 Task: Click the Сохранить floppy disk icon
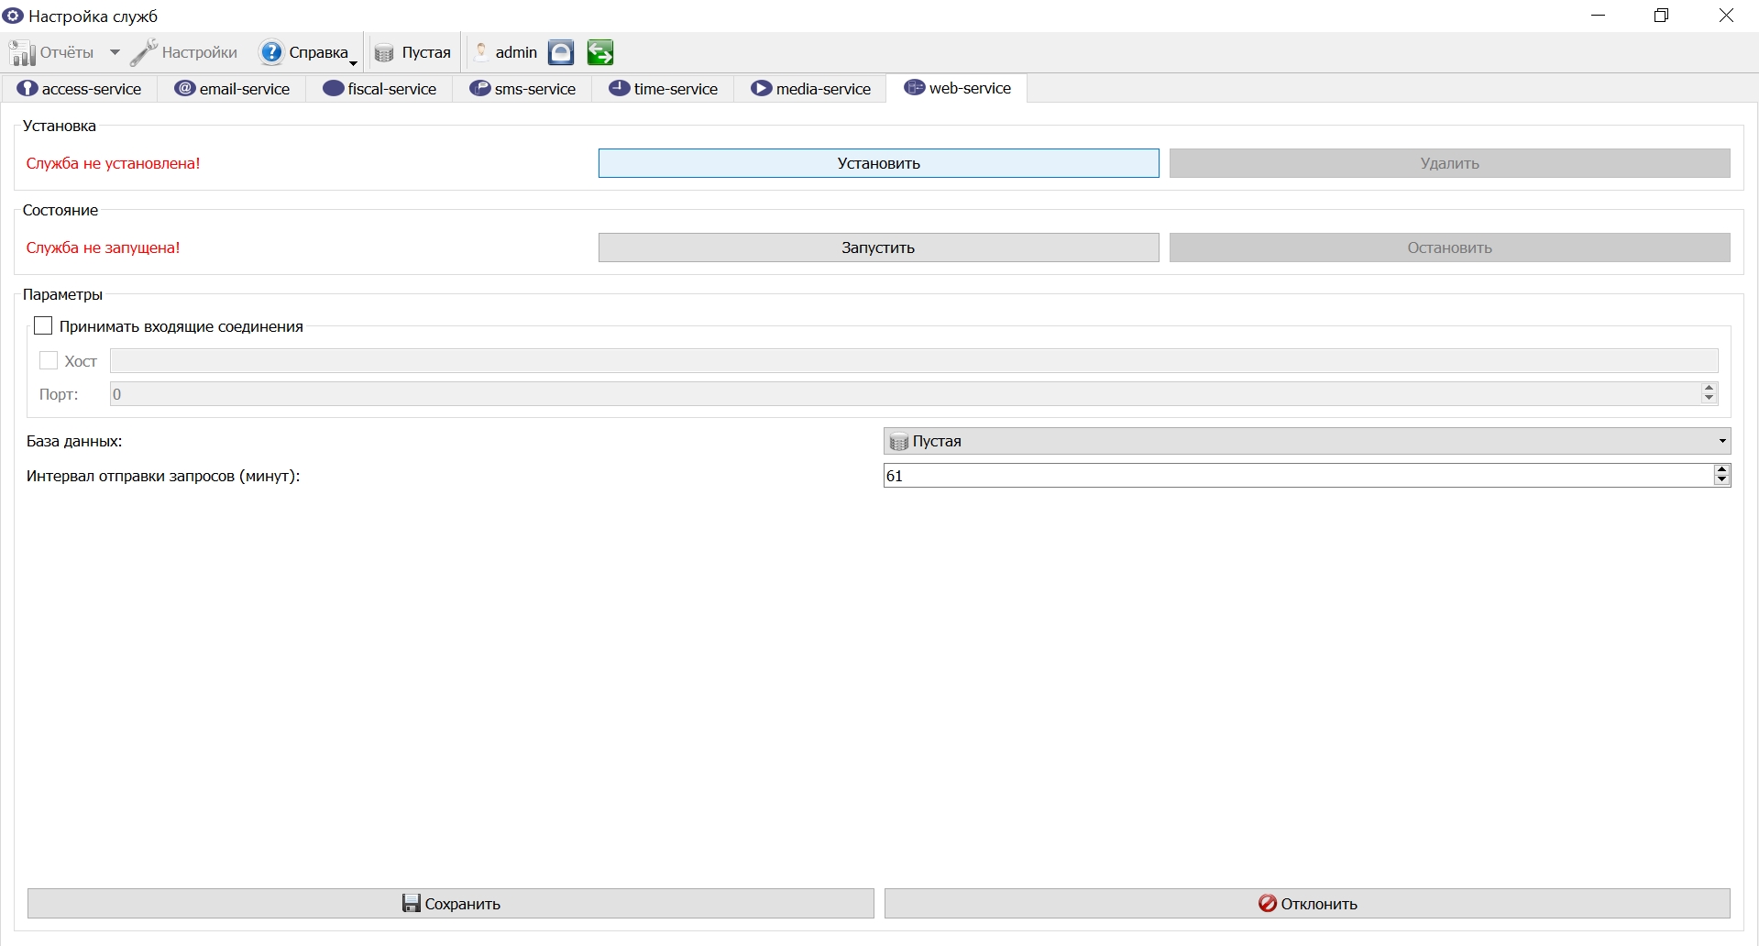point(412,903)
